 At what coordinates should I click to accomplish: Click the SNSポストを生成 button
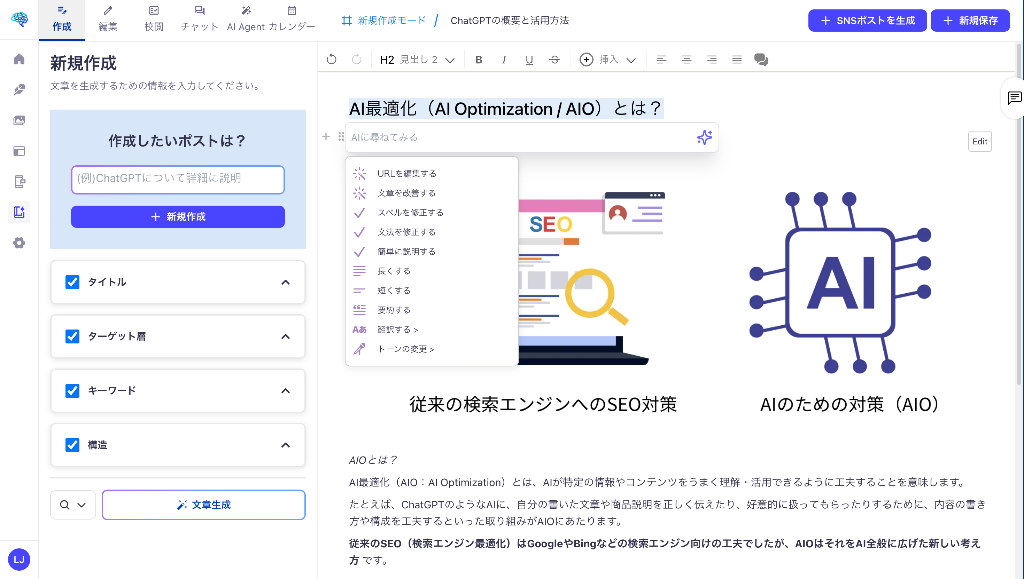pyautogui.click(x=867, y=20)
